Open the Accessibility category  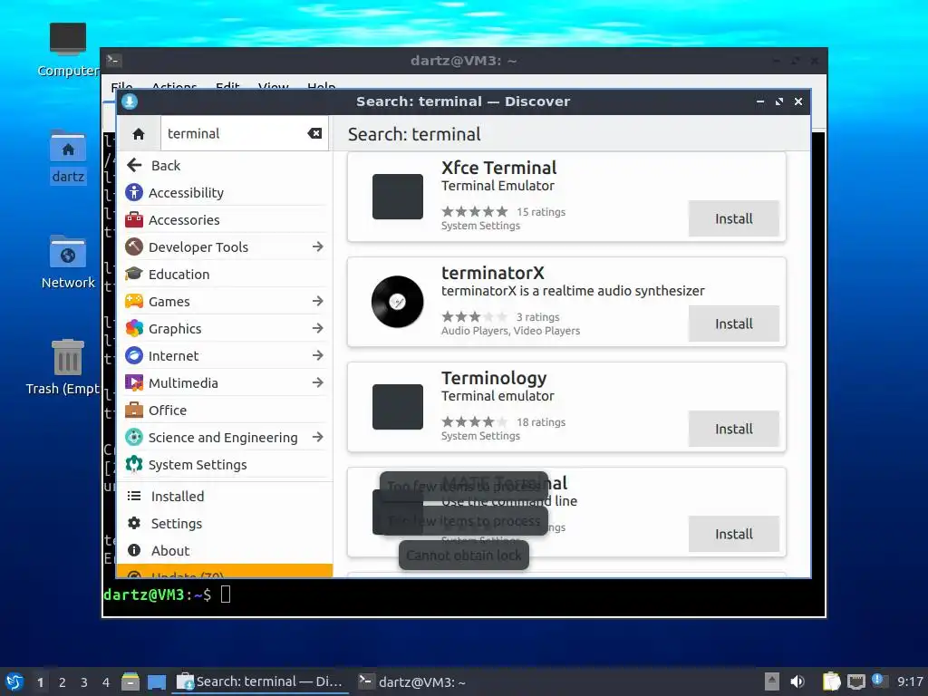tap(225, 193)
